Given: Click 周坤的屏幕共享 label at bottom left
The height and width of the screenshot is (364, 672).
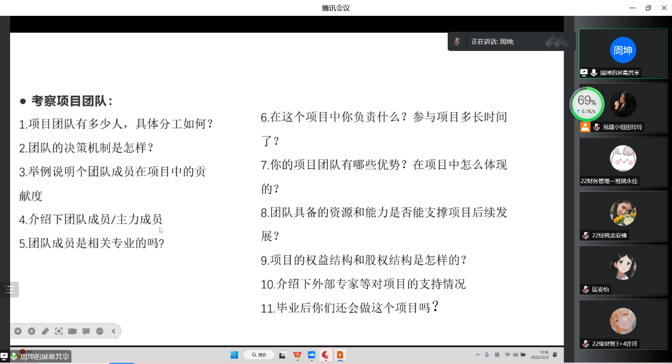Looking at the screenshot, I should pyautogui.click(x=45, y=357).
